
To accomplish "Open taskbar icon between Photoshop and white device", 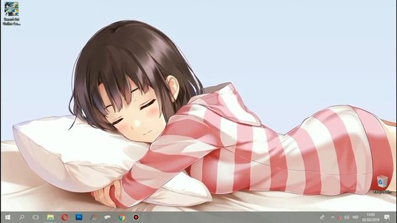I will pyautogui.click(x=94, y=217).
